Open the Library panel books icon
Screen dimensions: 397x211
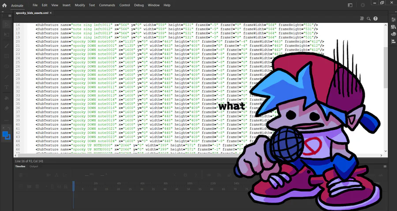pyautogui.click(x=393, y=26)
